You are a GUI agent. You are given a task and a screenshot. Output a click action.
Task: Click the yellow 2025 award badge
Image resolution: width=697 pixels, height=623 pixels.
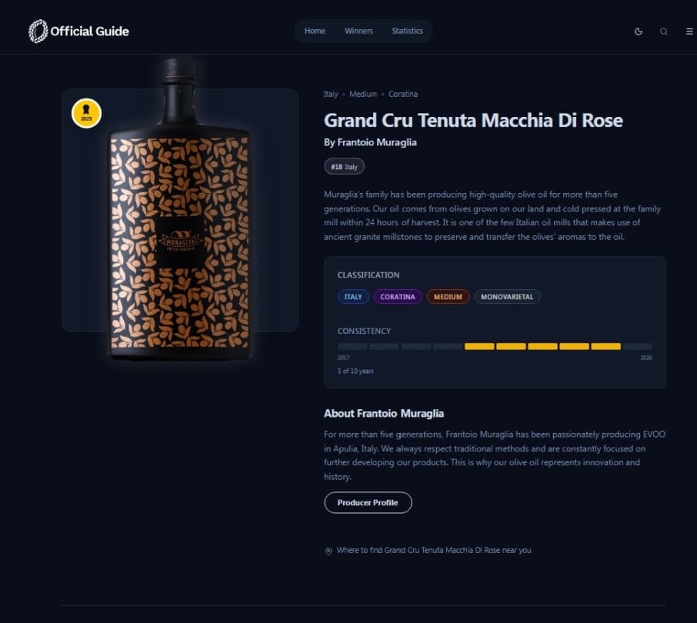[86, 113]
